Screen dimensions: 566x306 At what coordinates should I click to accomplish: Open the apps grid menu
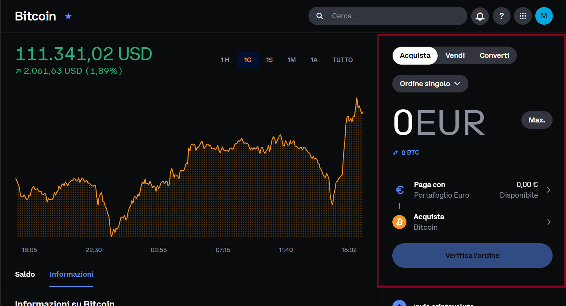[x=523, y=16]
